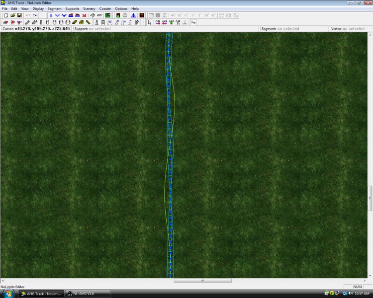
Task: Select the 0° roll button
Action: 193,15
